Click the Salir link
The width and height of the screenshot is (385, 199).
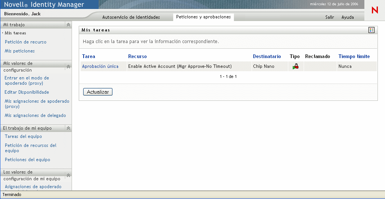330,17
